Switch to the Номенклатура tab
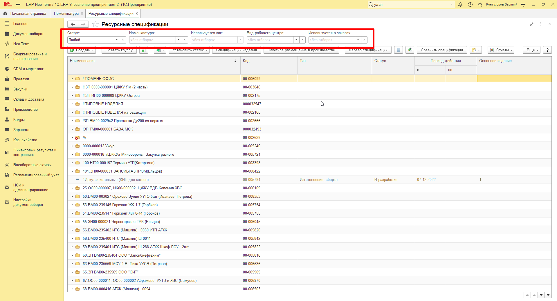Screen dimensions: 557x301 click(66, 14)
